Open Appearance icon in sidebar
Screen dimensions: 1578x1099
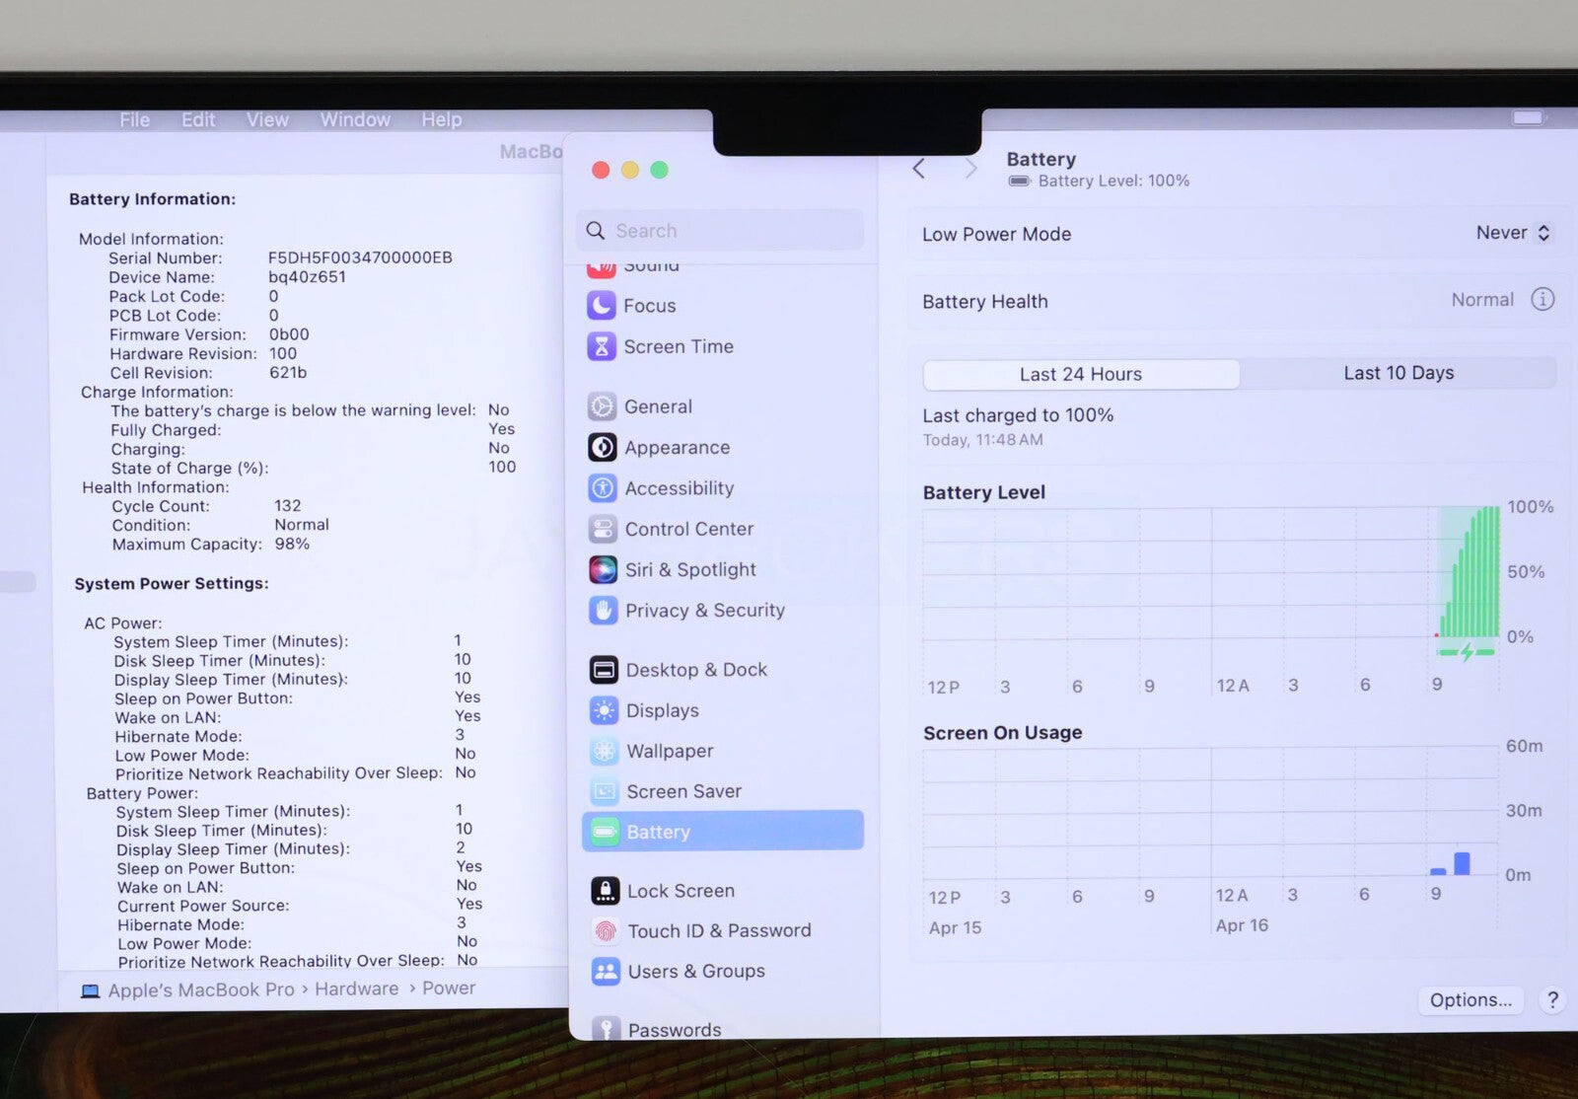tap(602, 447)
